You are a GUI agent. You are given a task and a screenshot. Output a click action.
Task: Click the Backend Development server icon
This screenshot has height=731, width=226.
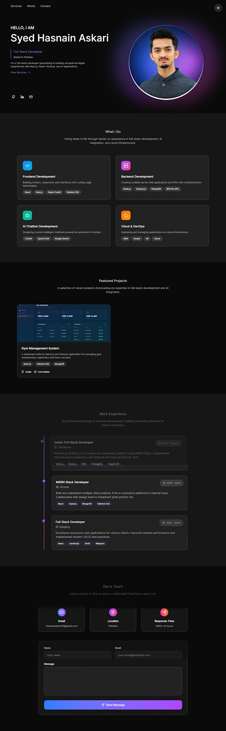click(x=126, y=166)
